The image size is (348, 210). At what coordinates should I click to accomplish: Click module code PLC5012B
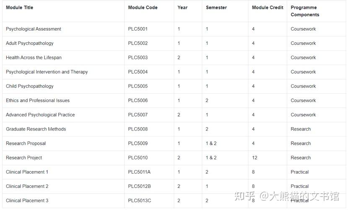(139, 186)
